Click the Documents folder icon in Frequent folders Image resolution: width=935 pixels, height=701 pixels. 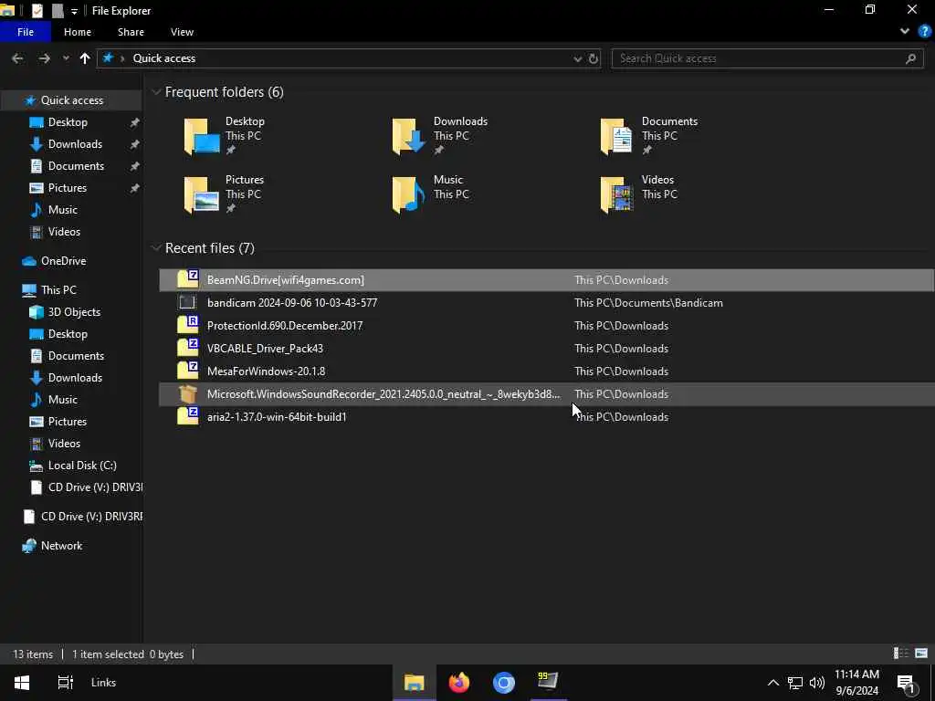(616, 137)
